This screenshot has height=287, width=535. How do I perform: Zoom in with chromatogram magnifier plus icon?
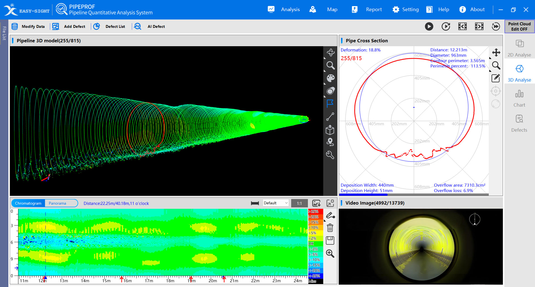click(x=330, y=254)
